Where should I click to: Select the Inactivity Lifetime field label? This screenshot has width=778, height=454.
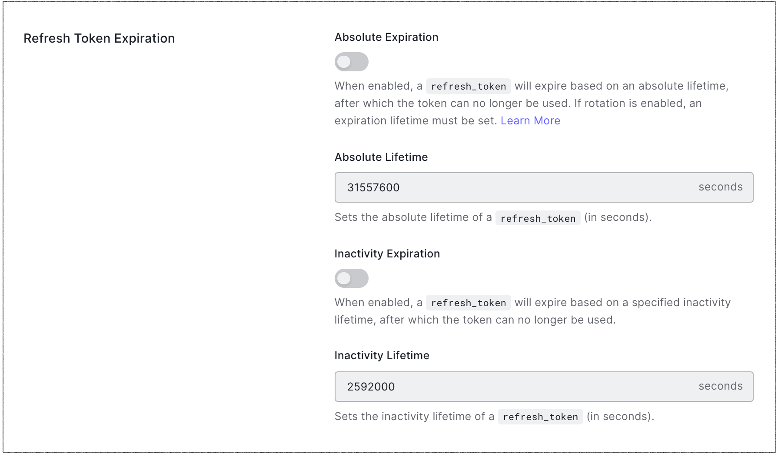point(382,356)
